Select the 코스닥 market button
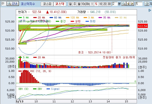 coord(60,4)
